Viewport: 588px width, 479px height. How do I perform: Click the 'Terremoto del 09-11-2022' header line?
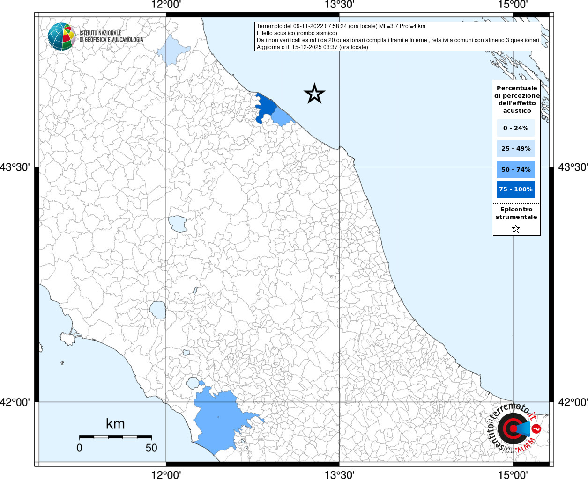341,26
